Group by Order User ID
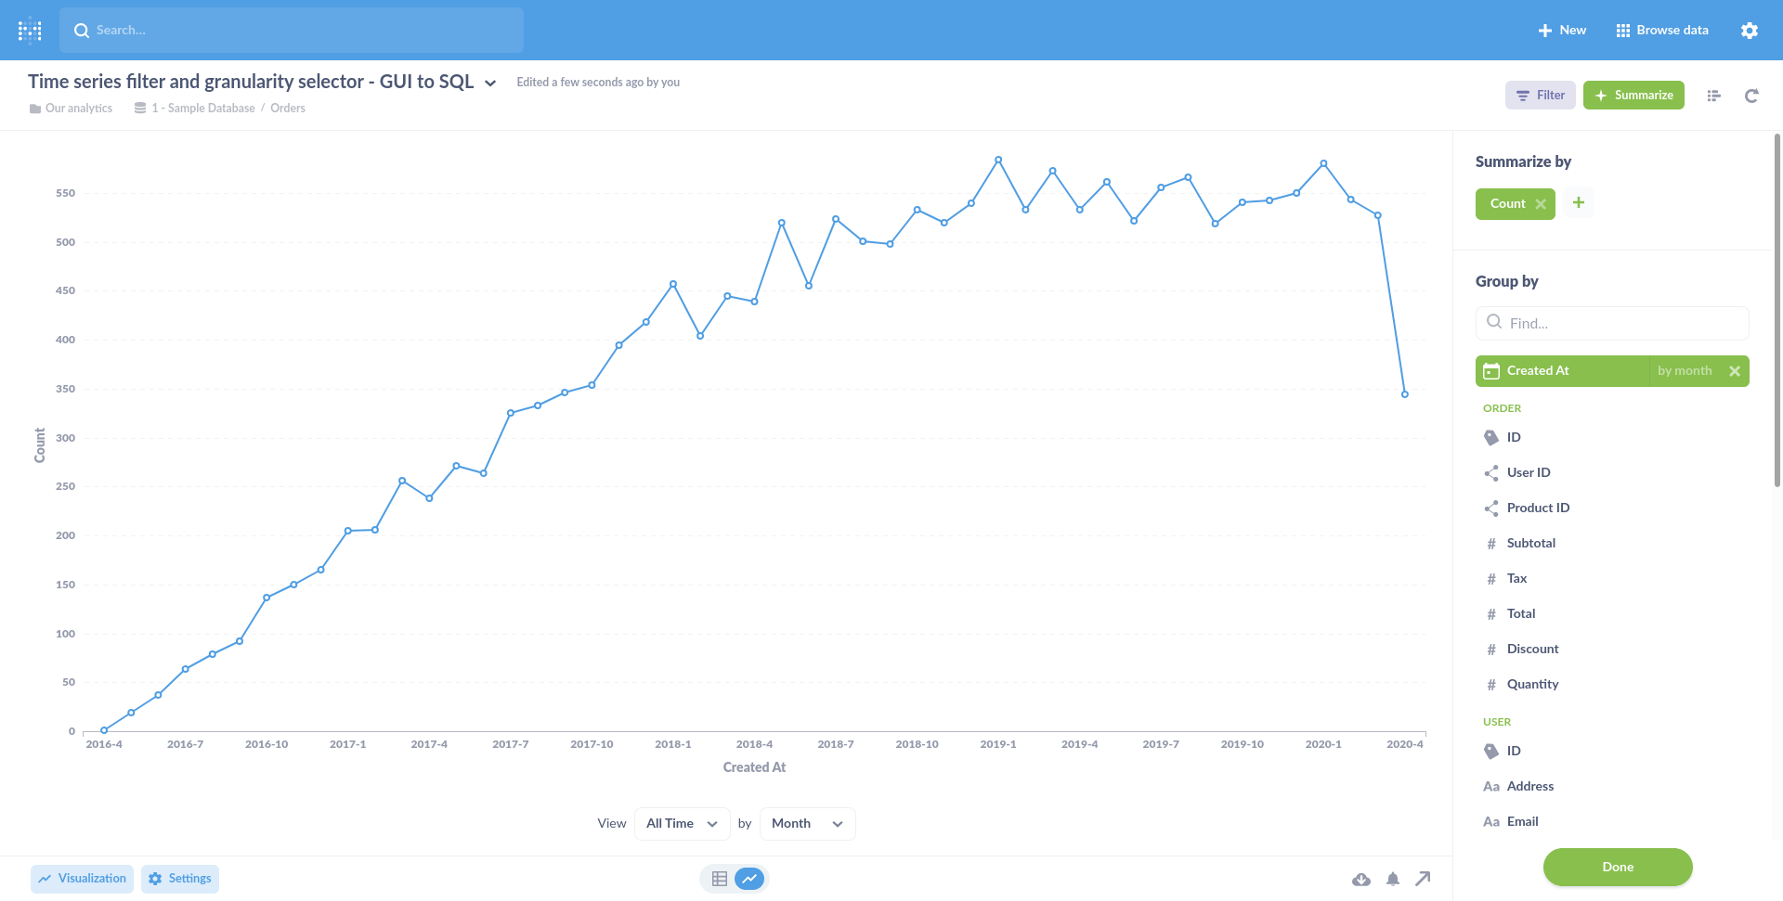This screenshot has height=901, width=1783. [1612, 472]
